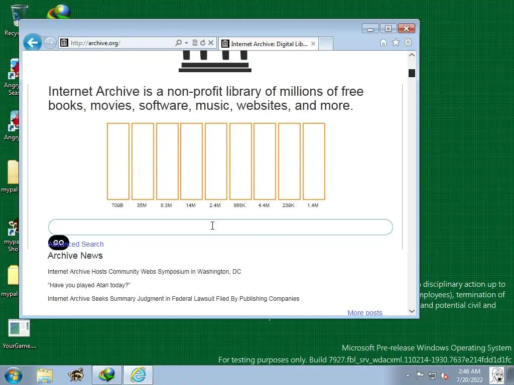Select the YourGame desktop shortcut
Screen dimensions: 514x385
(19, 334)
